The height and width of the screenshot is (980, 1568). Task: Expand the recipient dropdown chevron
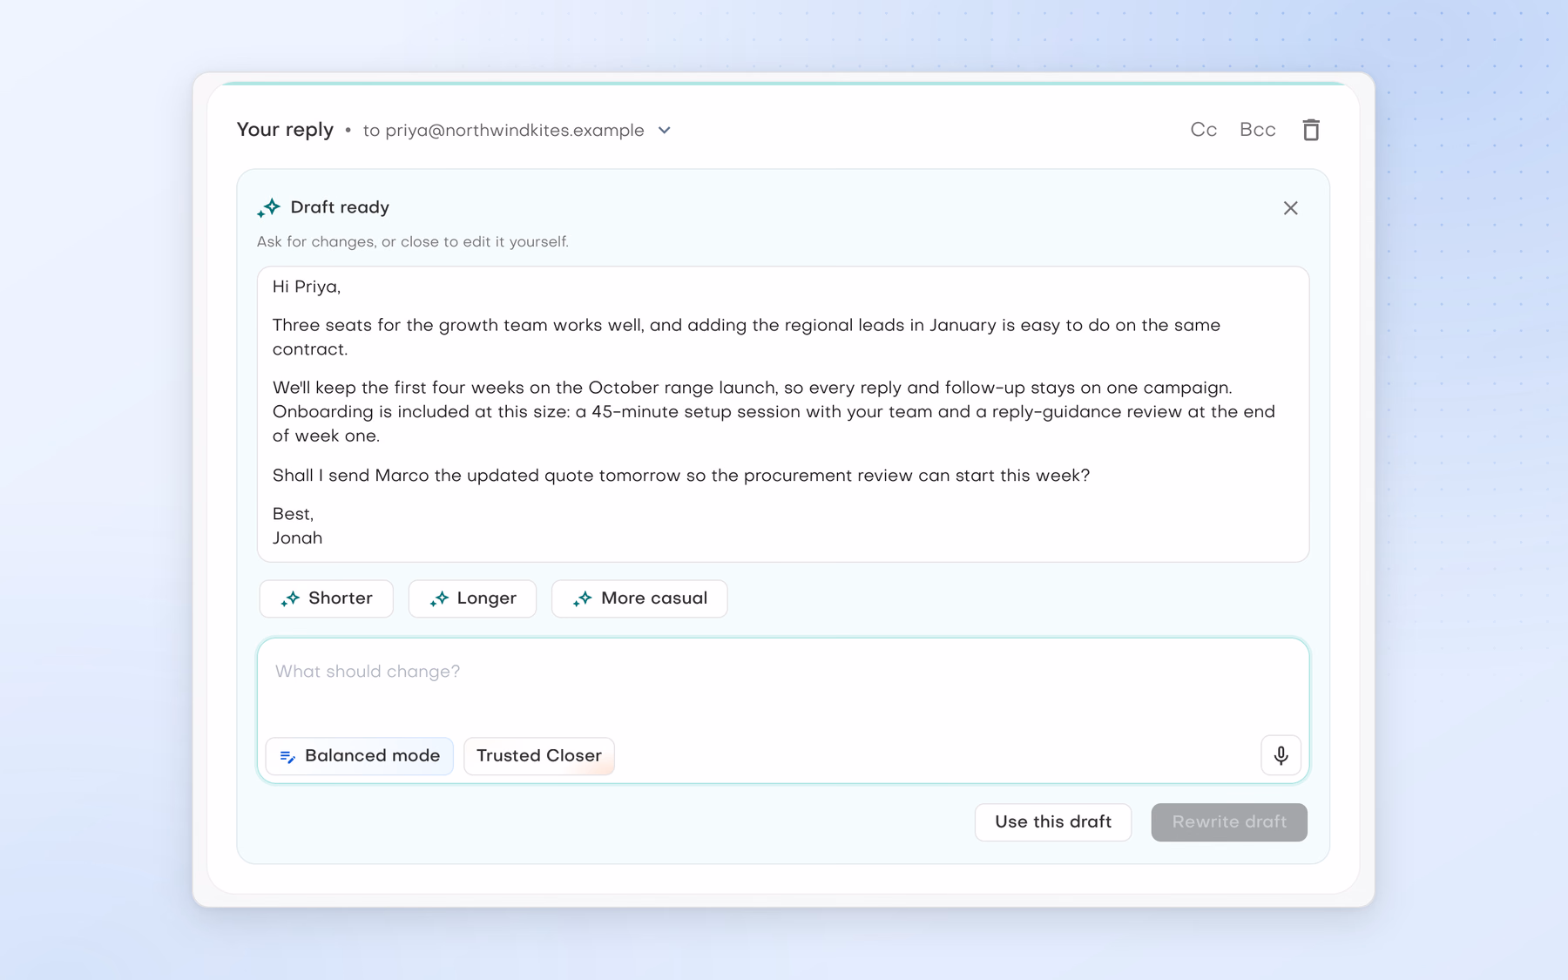665,131
